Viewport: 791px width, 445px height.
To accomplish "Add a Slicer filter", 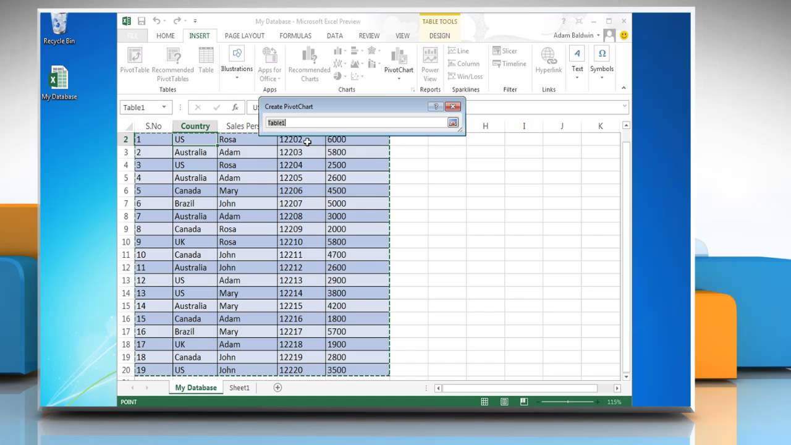I will point(505,51).
